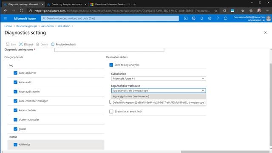Click the site lock icon in address bar
Image resolution: width=272 pixels, height=153 pixels.
click(x=31, y=11)
